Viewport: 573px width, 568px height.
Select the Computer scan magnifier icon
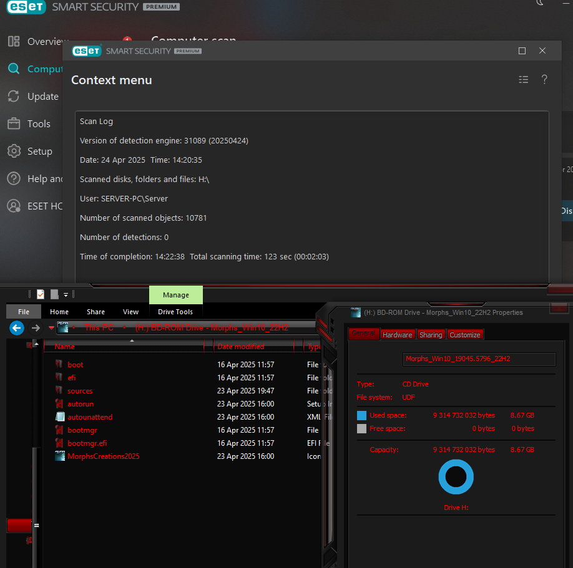click(x=14, y=69)
